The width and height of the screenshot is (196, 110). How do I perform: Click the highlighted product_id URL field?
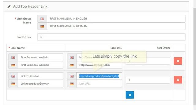(99, 76)
